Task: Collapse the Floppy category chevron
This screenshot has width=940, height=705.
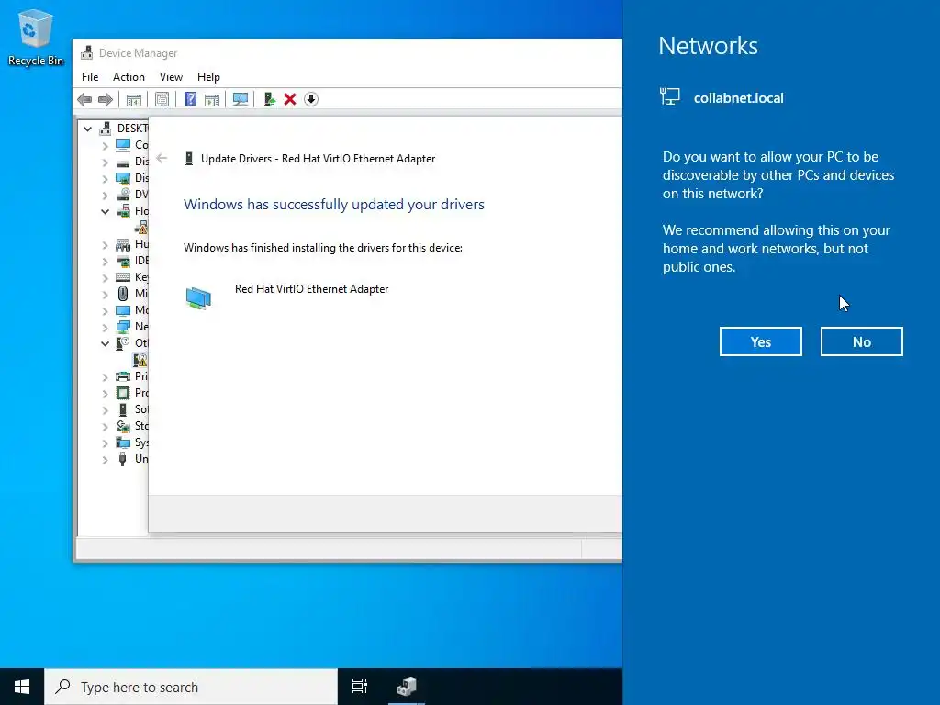Action: (105, 211)
